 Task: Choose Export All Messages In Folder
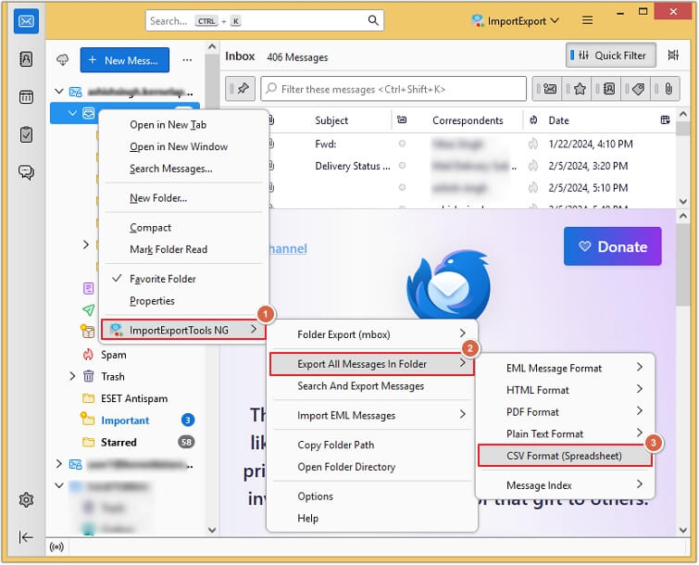click(373, 364)
